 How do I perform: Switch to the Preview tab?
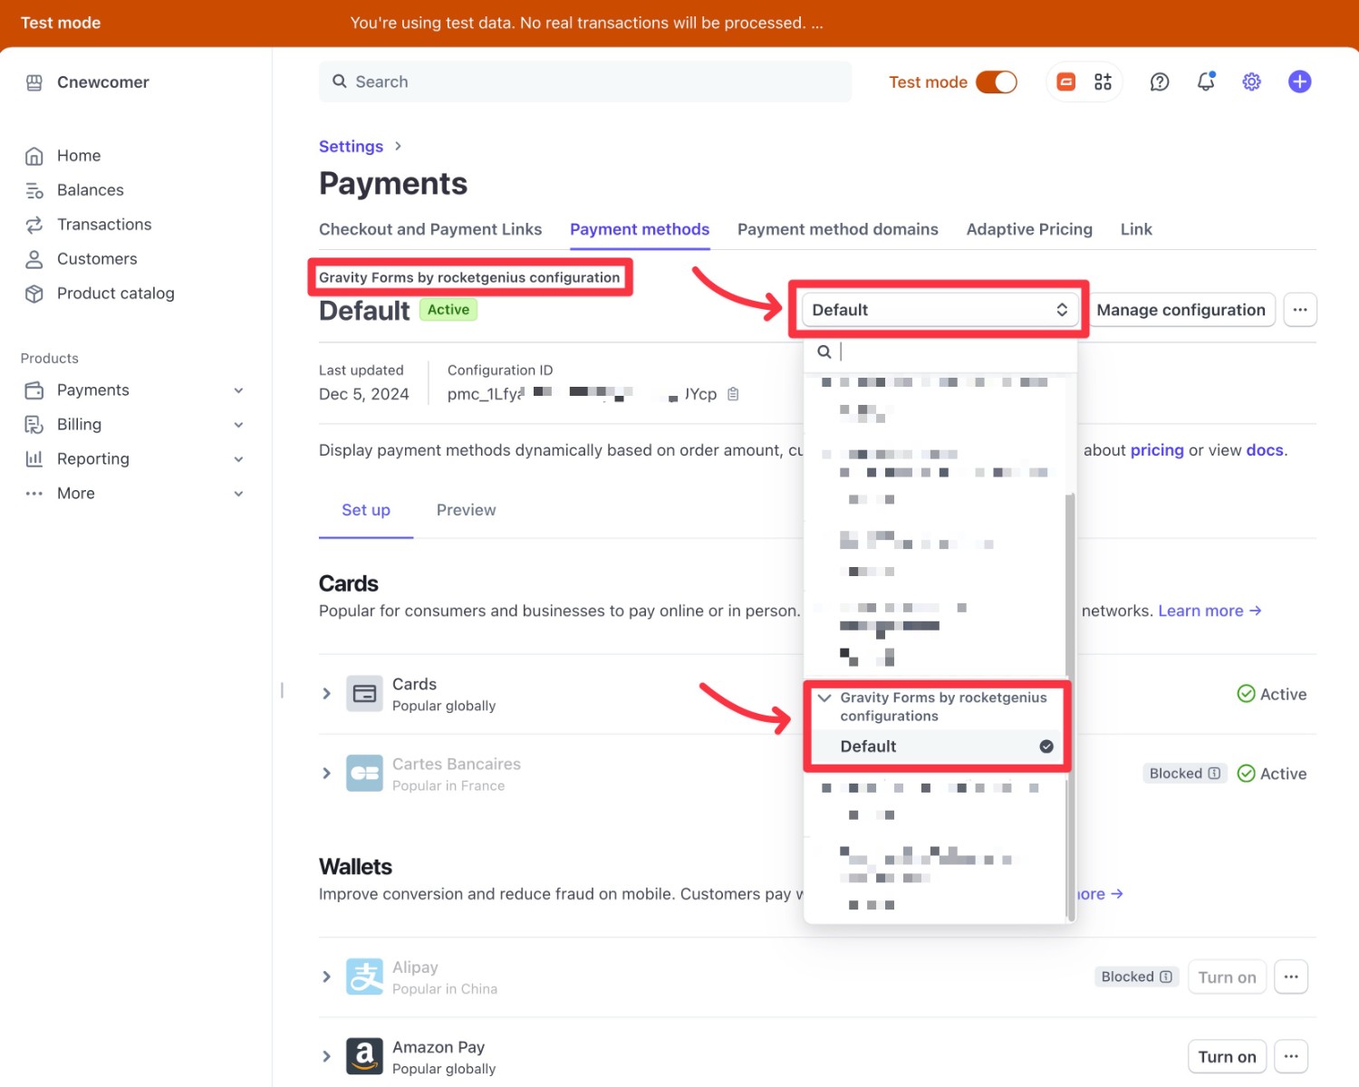point(467,510)
